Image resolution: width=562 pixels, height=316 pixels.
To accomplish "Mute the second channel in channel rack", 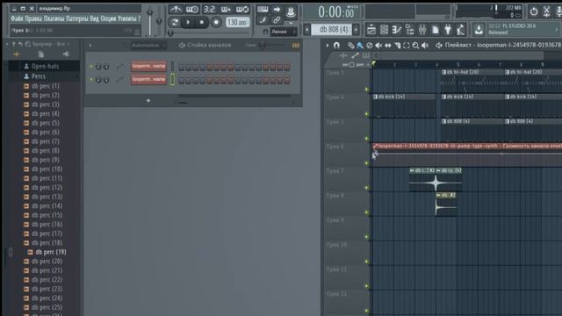I will [x=91, y=80].
